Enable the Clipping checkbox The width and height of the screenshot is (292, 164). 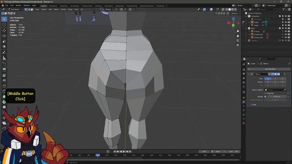click(x=265, y=93)
